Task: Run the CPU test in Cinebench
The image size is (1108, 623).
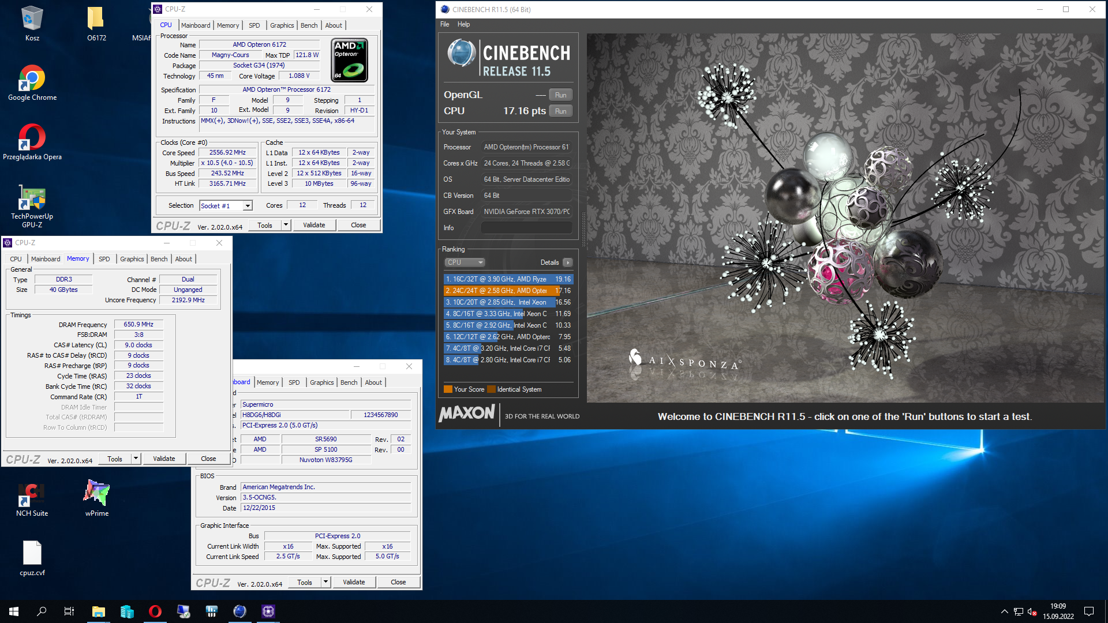Action: tap(560, 111)
